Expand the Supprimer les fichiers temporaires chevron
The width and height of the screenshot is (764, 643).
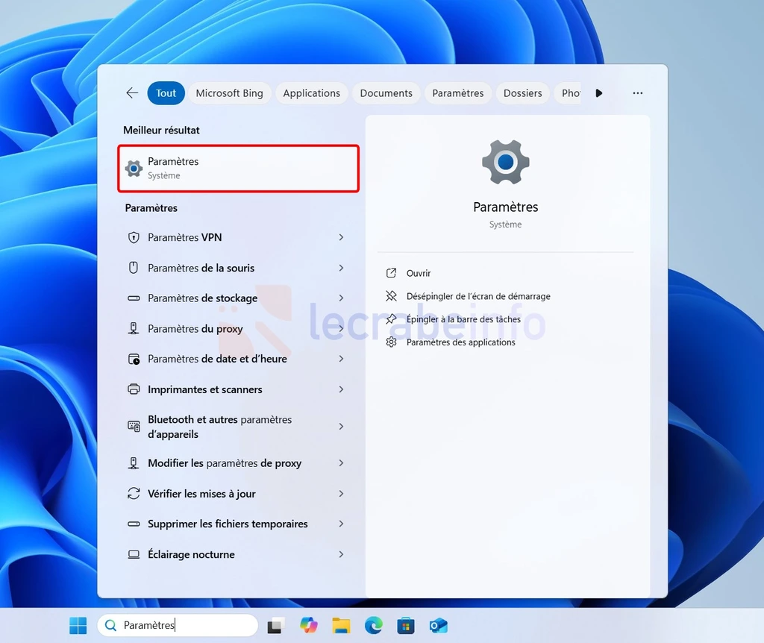[341, 524]
